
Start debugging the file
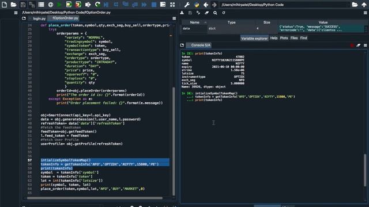coord(106,5)
